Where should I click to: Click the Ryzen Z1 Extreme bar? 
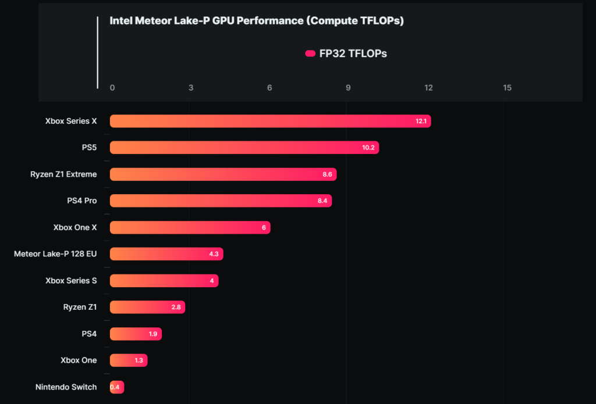coord(223,174)
